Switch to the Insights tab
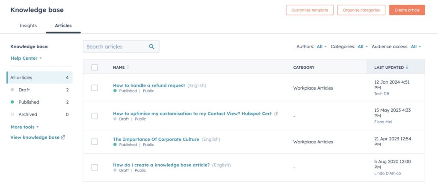Image resolution: width=438 pixels, height=189 pixels. 28,26
